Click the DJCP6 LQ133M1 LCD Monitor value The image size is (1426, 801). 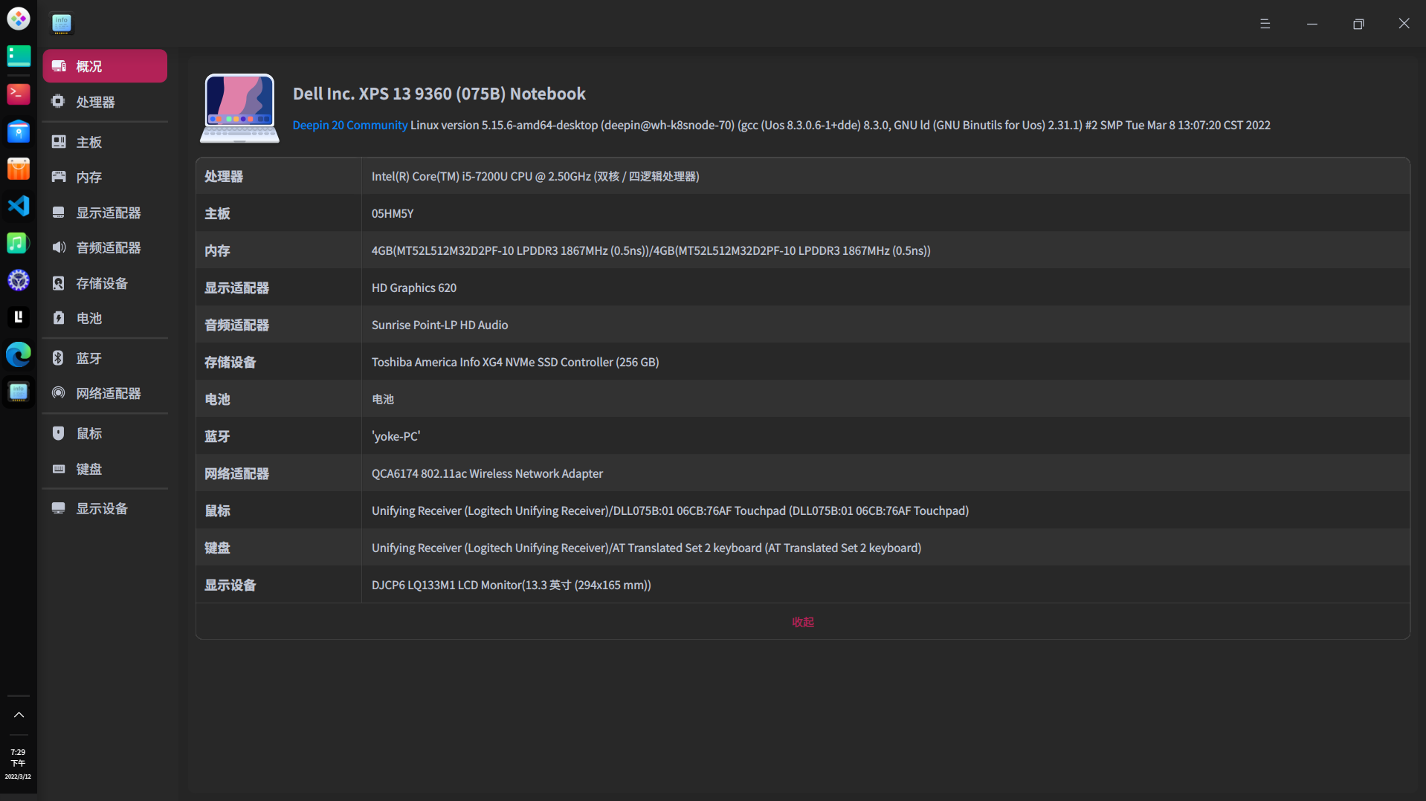(512, 585)
